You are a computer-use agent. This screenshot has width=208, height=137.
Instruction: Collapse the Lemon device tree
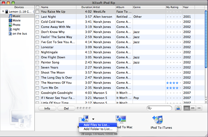(x=3, y=12)
